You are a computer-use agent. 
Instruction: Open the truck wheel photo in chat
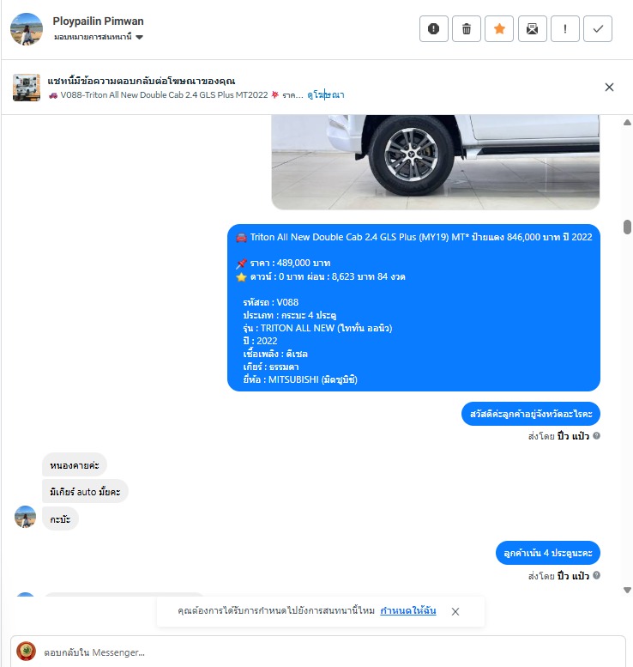pyautogui.click(x=436, y=162)
